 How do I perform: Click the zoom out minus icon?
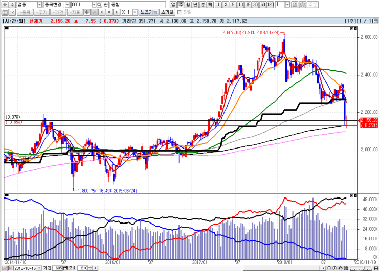coord(329,268)
